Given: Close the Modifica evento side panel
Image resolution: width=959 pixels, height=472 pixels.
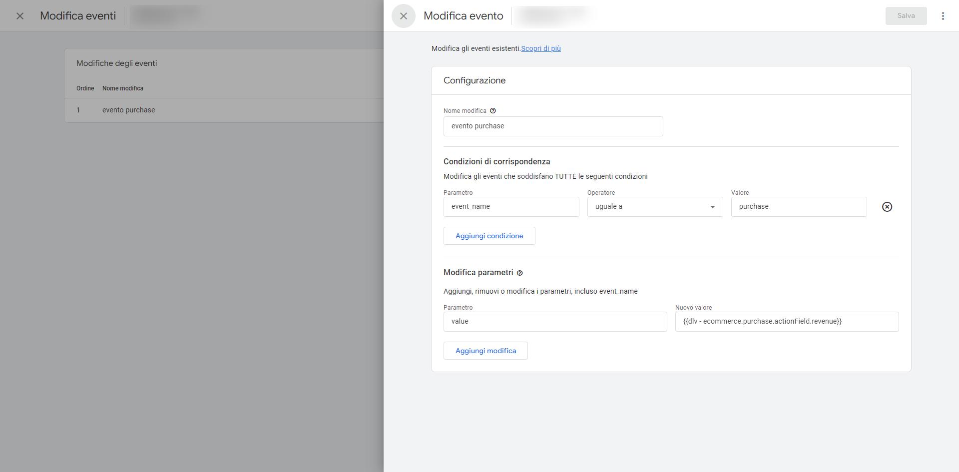Looking at the screenshot, I should [x=403, y=16].
